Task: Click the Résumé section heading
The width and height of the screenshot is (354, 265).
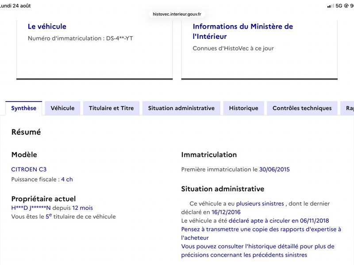Action: point(26,132)
